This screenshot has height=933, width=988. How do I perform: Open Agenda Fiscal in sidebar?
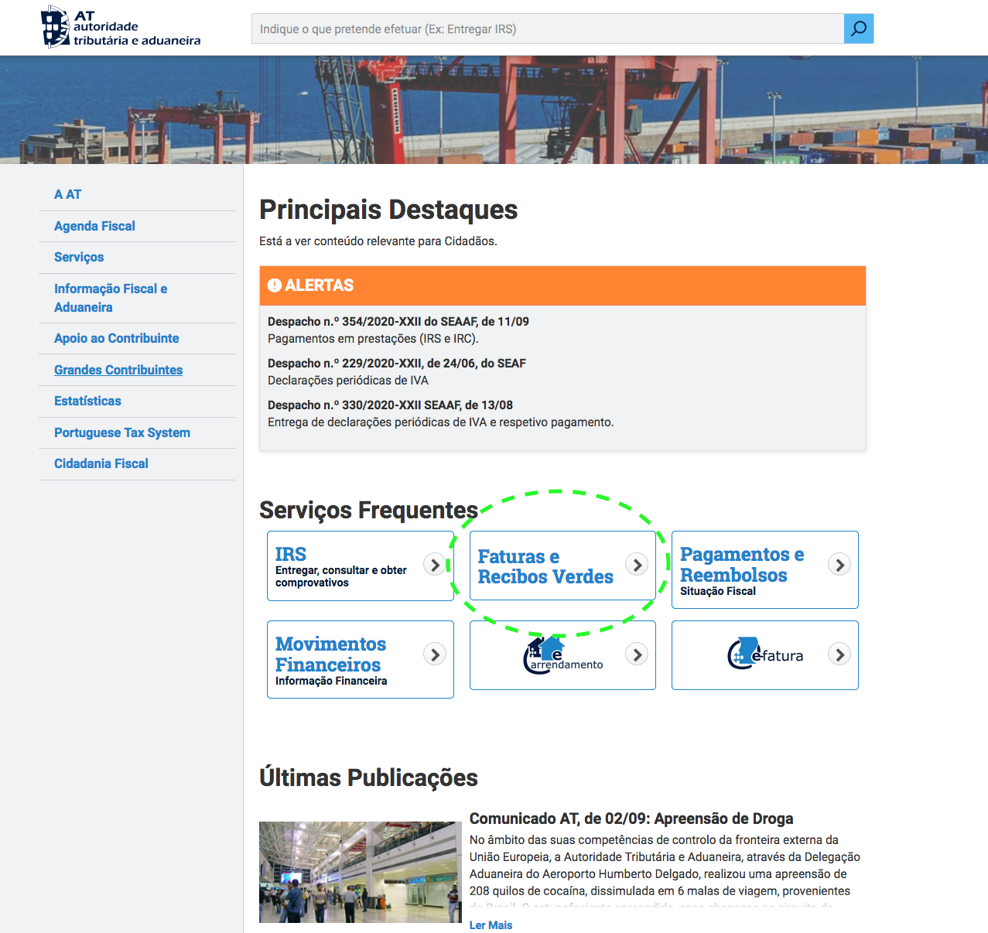tap(94, 226)
